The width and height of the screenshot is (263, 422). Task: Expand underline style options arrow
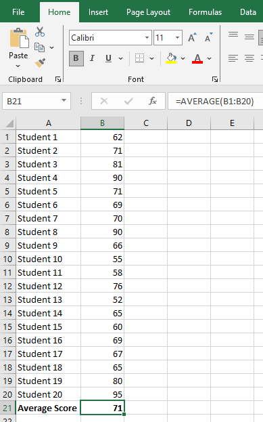120,58
